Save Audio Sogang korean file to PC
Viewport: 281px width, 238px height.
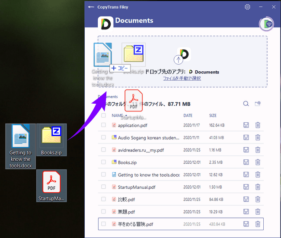246,137
